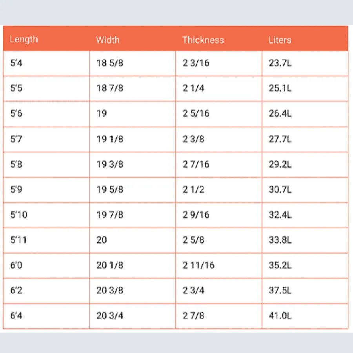The height and width of the screenshot is (353, 353).
Task: Select the 20 3/8 width cell
Action: click(x=133, y=291)
